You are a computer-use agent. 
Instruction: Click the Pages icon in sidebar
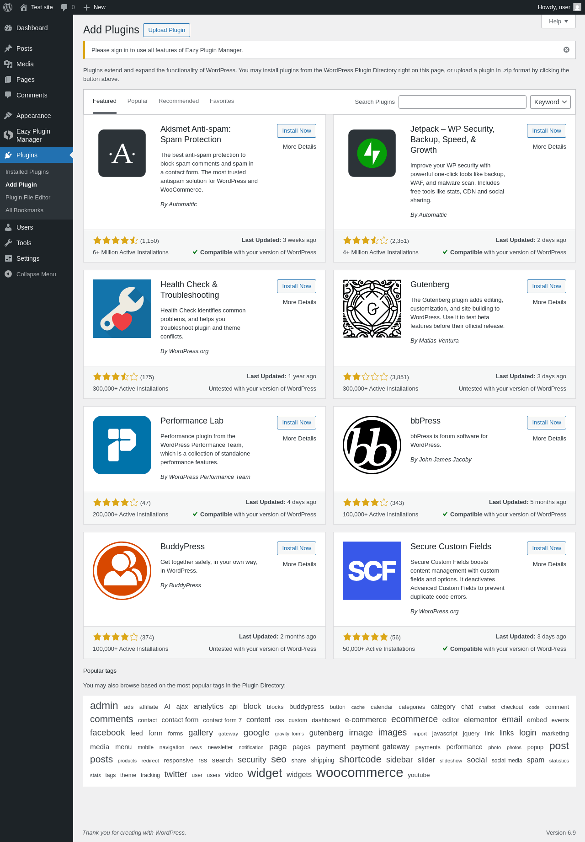8,80
